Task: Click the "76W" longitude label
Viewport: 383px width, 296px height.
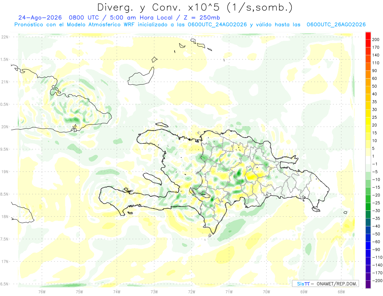Action: click(x=42, y=291)
